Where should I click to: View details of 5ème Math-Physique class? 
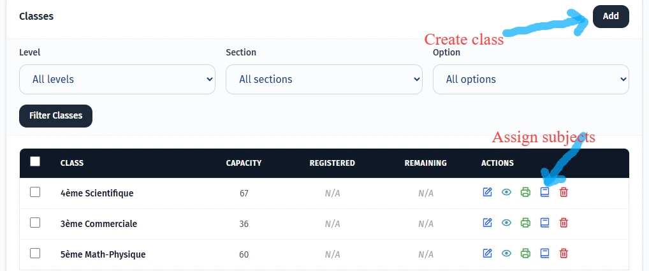(506, 253)
